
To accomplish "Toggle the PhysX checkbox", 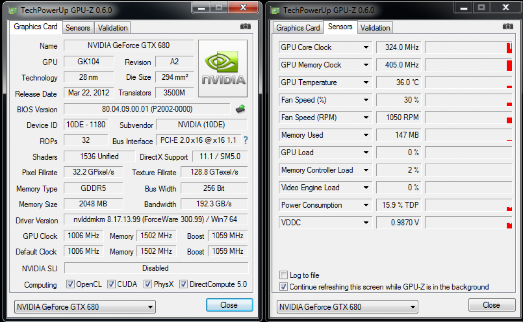I will pos(148,284).
